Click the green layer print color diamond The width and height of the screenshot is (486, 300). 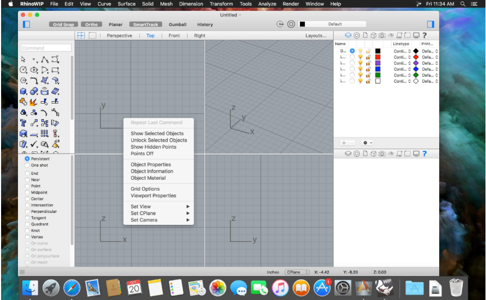pyautogui.click(x=416, y=75)
